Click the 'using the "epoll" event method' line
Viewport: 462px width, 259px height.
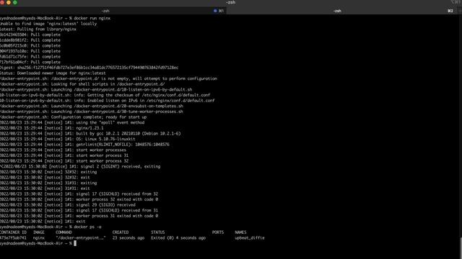pyautogui.click(x=72, y=123)
